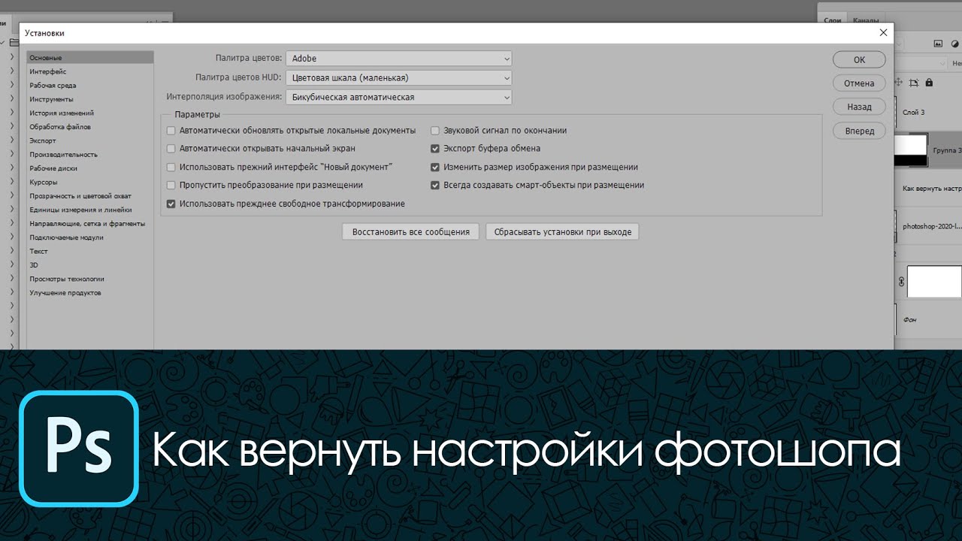Click the Назад button
The image size is (962, 541).
(x=859, y=107)
